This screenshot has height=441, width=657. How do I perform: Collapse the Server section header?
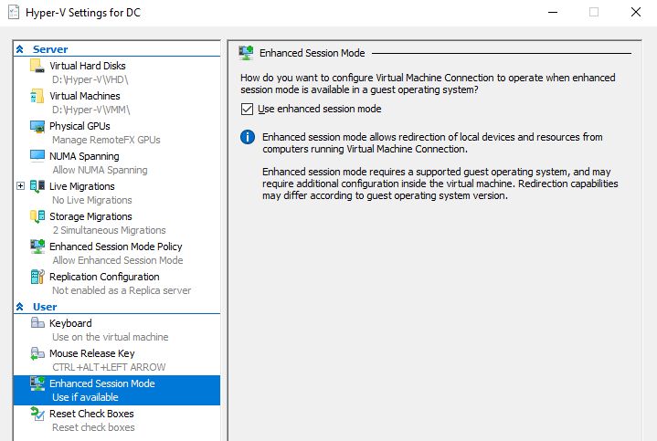click(x=20, y=49)
